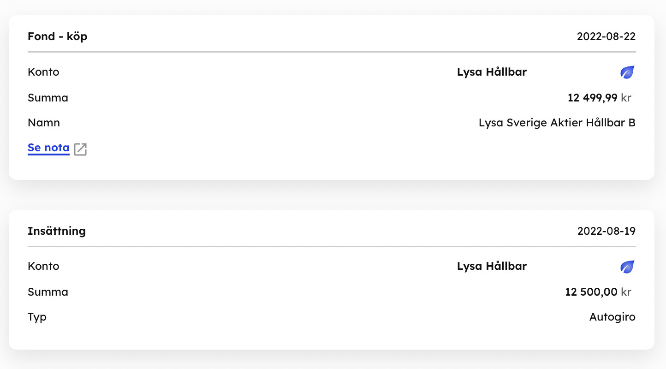This screenshot has width=666, height=369.
Task: Click the Typ label
Action: tap(37, 317)
